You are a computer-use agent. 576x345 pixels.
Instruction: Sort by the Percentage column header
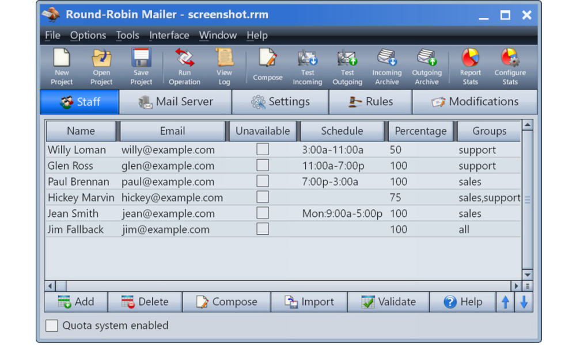(x=420, y=131)
